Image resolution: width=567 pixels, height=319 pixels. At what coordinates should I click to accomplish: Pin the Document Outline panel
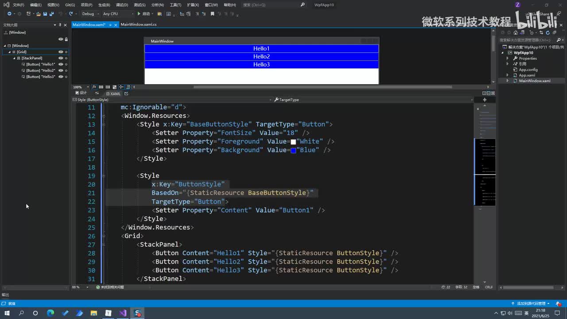point(61,25)
